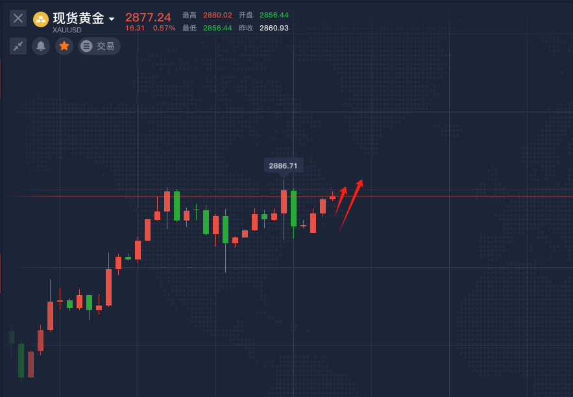The width and height of the screenshot is (573, 397).
Task: Click the 现货黄金 instrument name
Action: (x=78, y=18)
